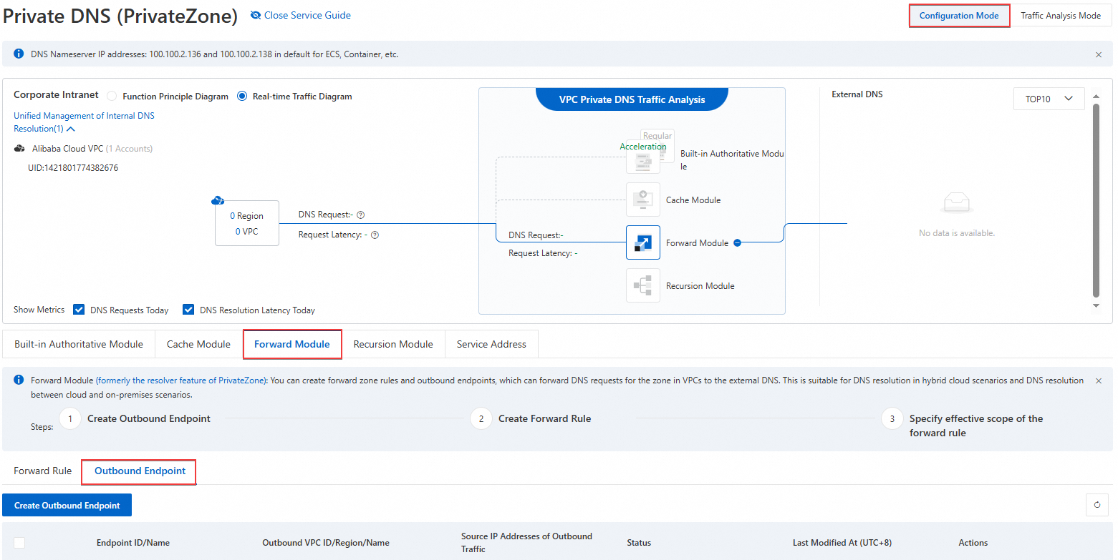Click the Cache Module diagram icon

642,200
